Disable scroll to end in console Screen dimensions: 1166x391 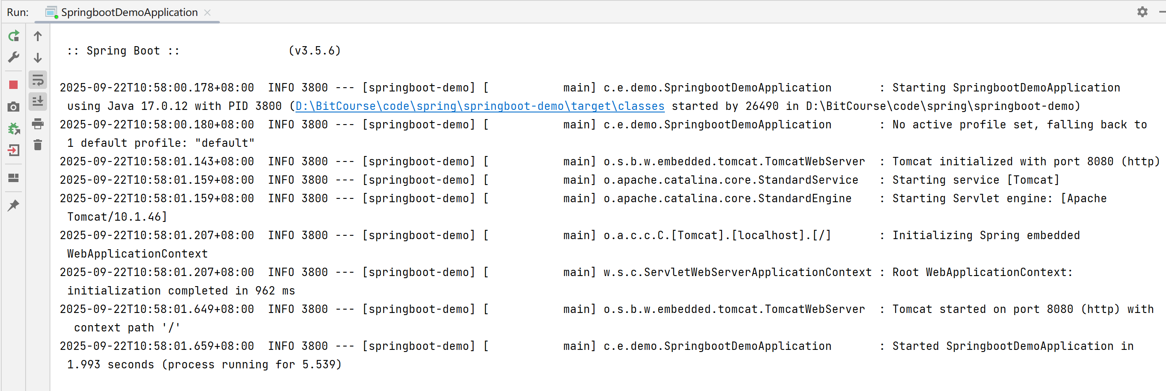click(38, 102)
